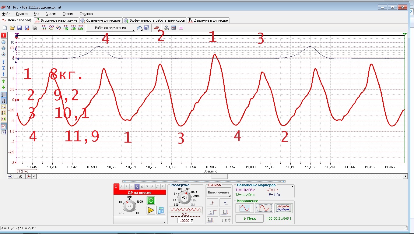Click the 10000 value stepper in Развертка
Screen dimensions: 414x234
[185, 221]
